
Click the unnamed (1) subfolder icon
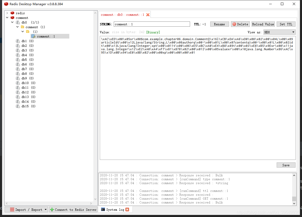point(28,31)
